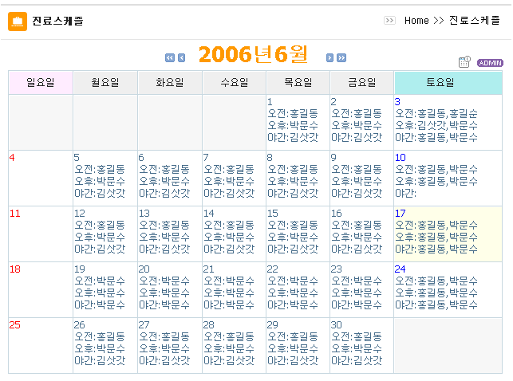Click date 28 in the calendar
Image resolution: width=513 pixels, height=381 pixels.
click(x=209, y=325)
